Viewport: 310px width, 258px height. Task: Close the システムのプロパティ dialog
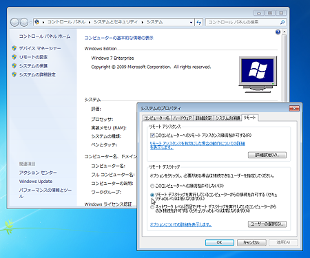tap(294, 108)
